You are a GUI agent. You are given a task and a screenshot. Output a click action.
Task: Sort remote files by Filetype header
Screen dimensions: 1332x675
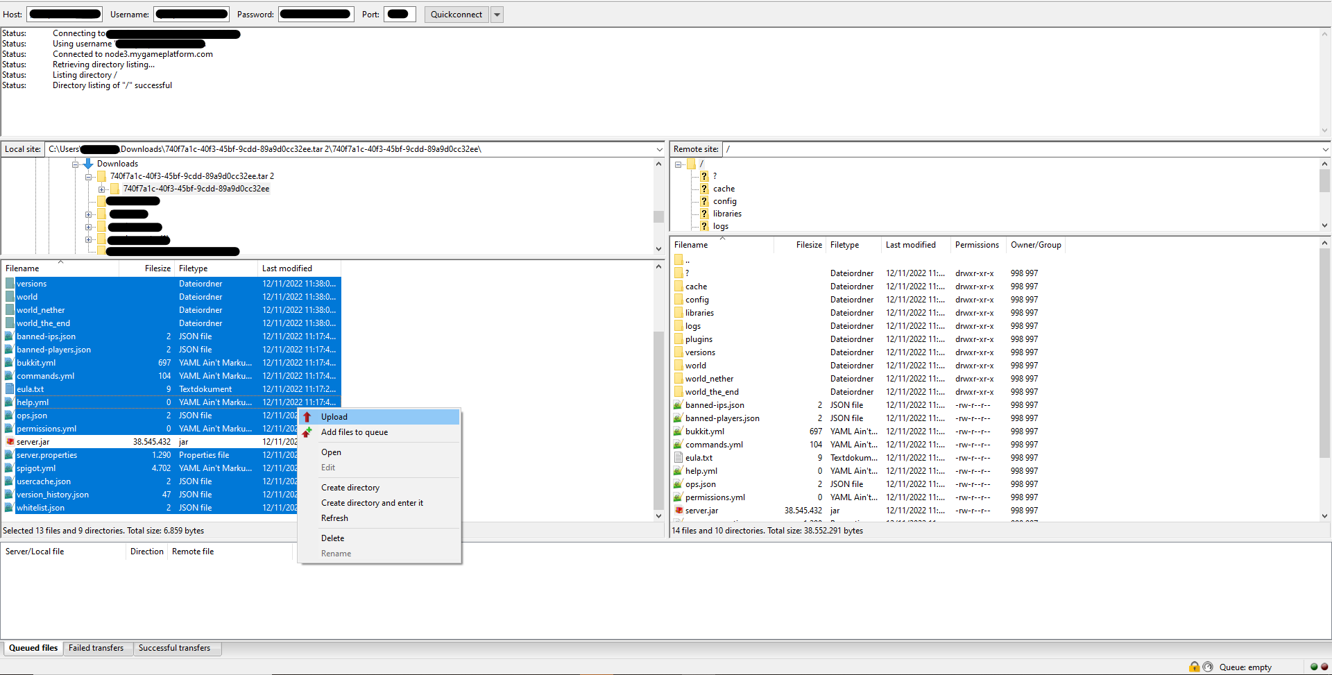coord(853,245)
